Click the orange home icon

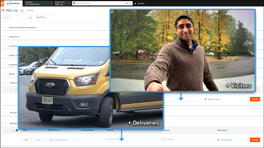(2, 3)
